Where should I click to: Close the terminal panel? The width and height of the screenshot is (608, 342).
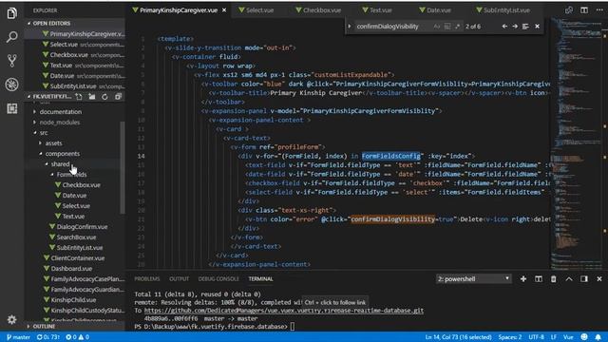tap(599, 278)
